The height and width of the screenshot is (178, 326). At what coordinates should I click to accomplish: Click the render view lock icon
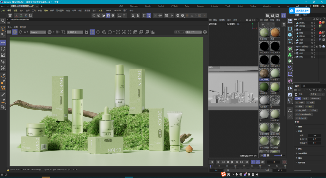[86, 32]
